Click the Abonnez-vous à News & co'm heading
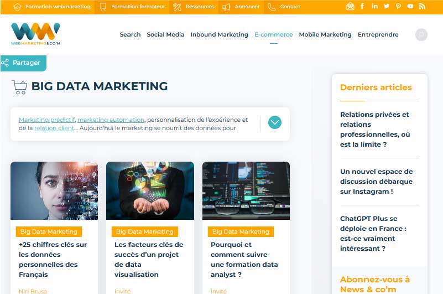443x294 pixels. pyautogui.click(x=374, y=285)
